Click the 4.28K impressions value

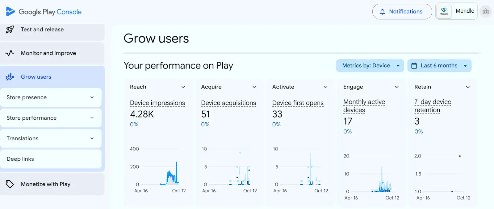[x=142, y=114]
